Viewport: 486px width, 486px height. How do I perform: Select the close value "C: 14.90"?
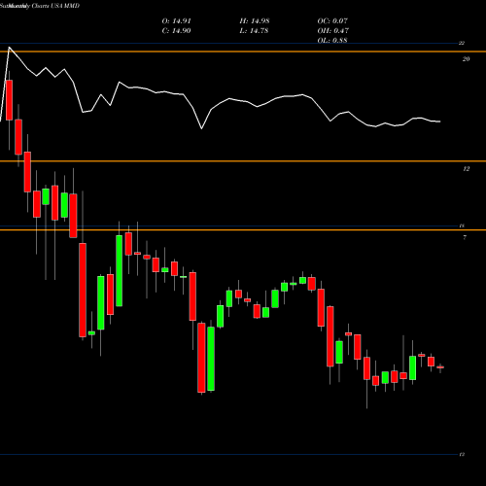coord(176,31)
